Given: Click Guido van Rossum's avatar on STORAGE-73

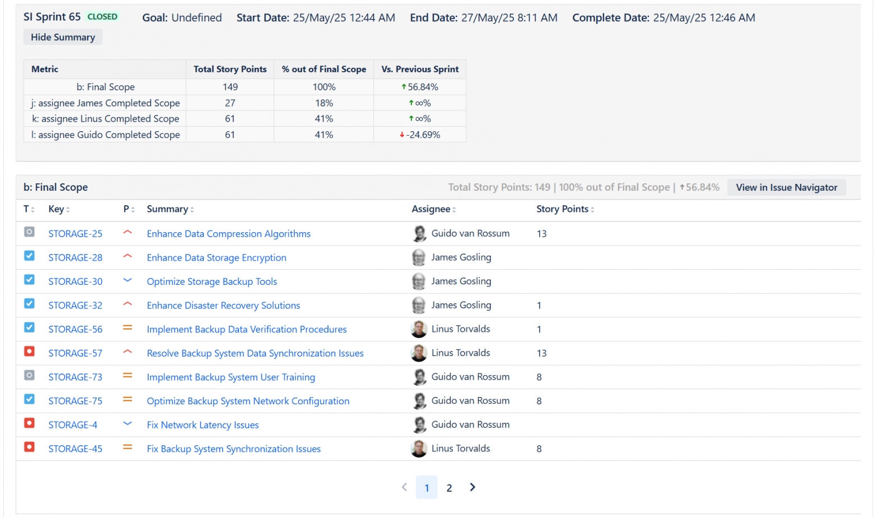Looking at the screenshot, I should pyautogui.click(x=419, y=377).
